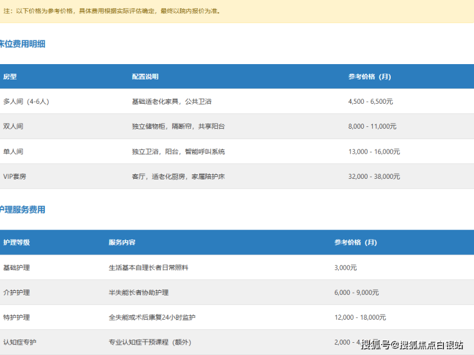Select the 介护护理 care level cell

pos(16,292)
